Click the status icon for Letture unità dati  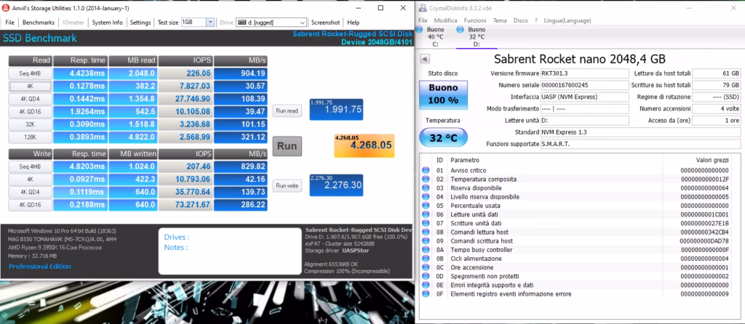point(426,214)
